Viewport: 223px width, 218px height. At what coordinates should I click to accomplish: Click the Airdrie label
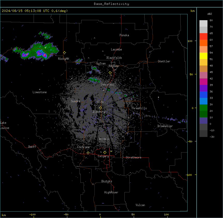105,139
